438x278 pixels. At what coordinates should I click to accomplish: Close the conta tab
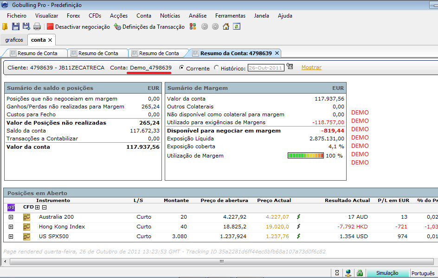click(x=50, y=40)
